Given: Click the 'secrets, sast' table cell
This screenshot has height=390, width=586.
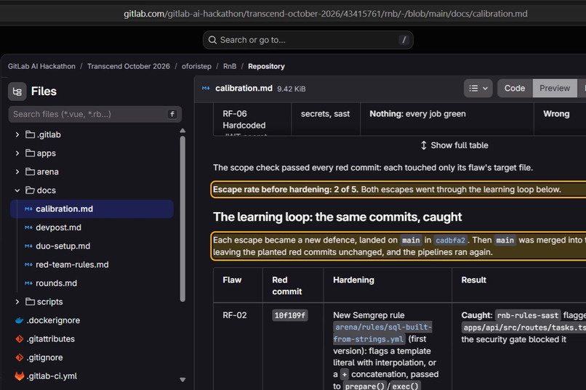Looking at the screenshot, I should 325,114.
